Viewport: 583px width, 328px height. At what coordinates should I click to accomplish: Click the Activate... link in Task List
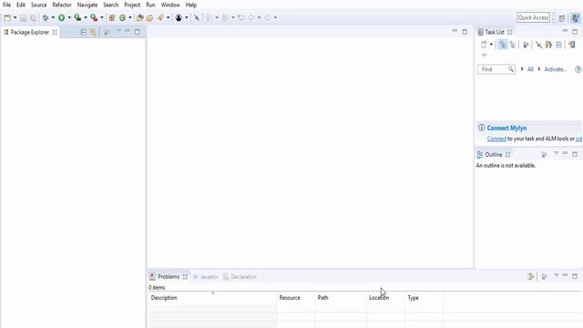pos(555,69)
